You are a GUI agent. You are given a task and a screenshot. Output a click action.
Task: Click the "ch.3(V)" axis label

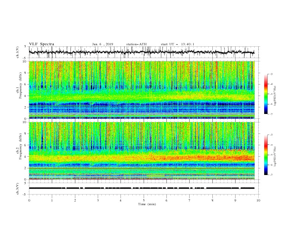(18, 189)
